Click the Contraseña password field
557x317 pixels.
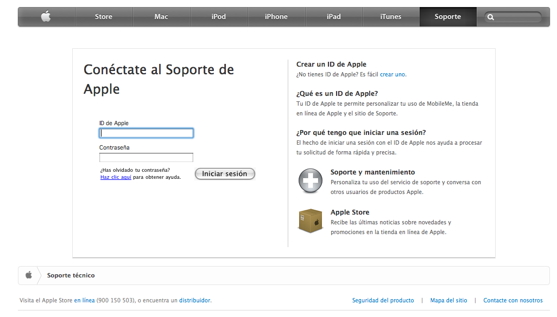click(147, 157)
